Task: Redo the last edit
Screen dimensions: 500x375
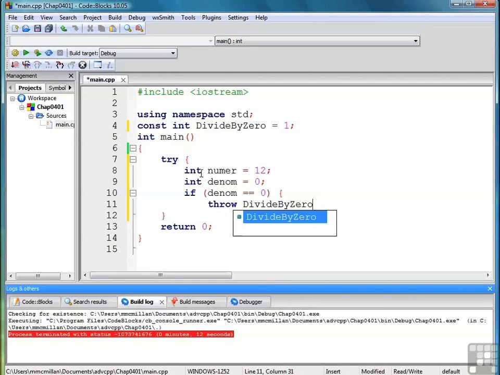Action: pyautogui.click(x=75, y=28)
